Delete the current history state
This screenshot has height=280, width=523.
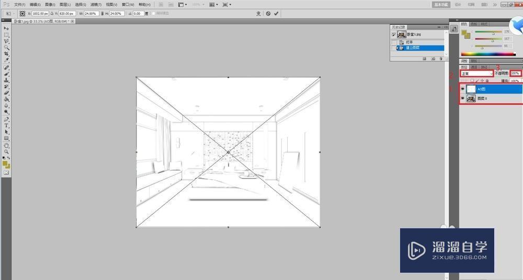[x=440, y=59]
